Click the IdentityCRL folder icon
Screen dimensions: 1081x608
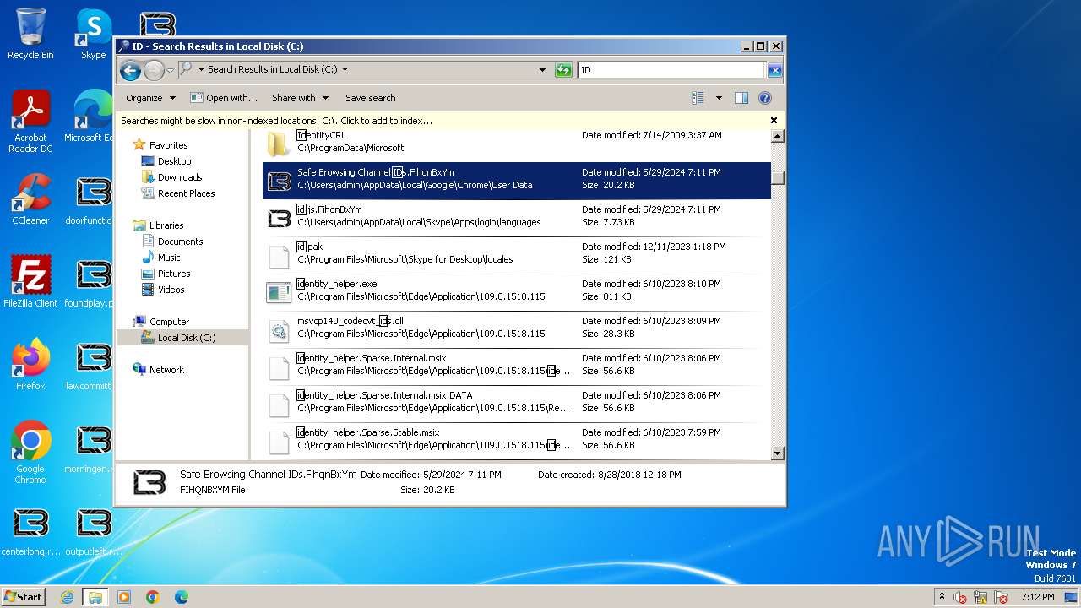(279, 144)
